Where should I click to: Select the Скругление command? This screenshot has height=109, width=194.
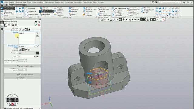click(x=45, y=15)
